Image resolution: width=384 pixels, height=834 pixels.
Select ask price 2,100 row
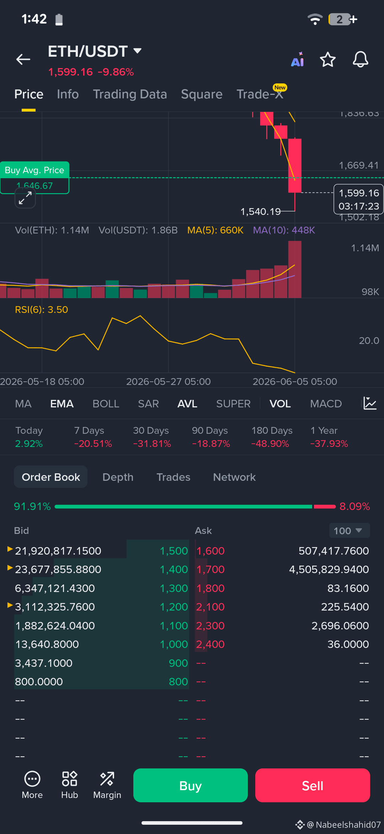coord(282,607)
